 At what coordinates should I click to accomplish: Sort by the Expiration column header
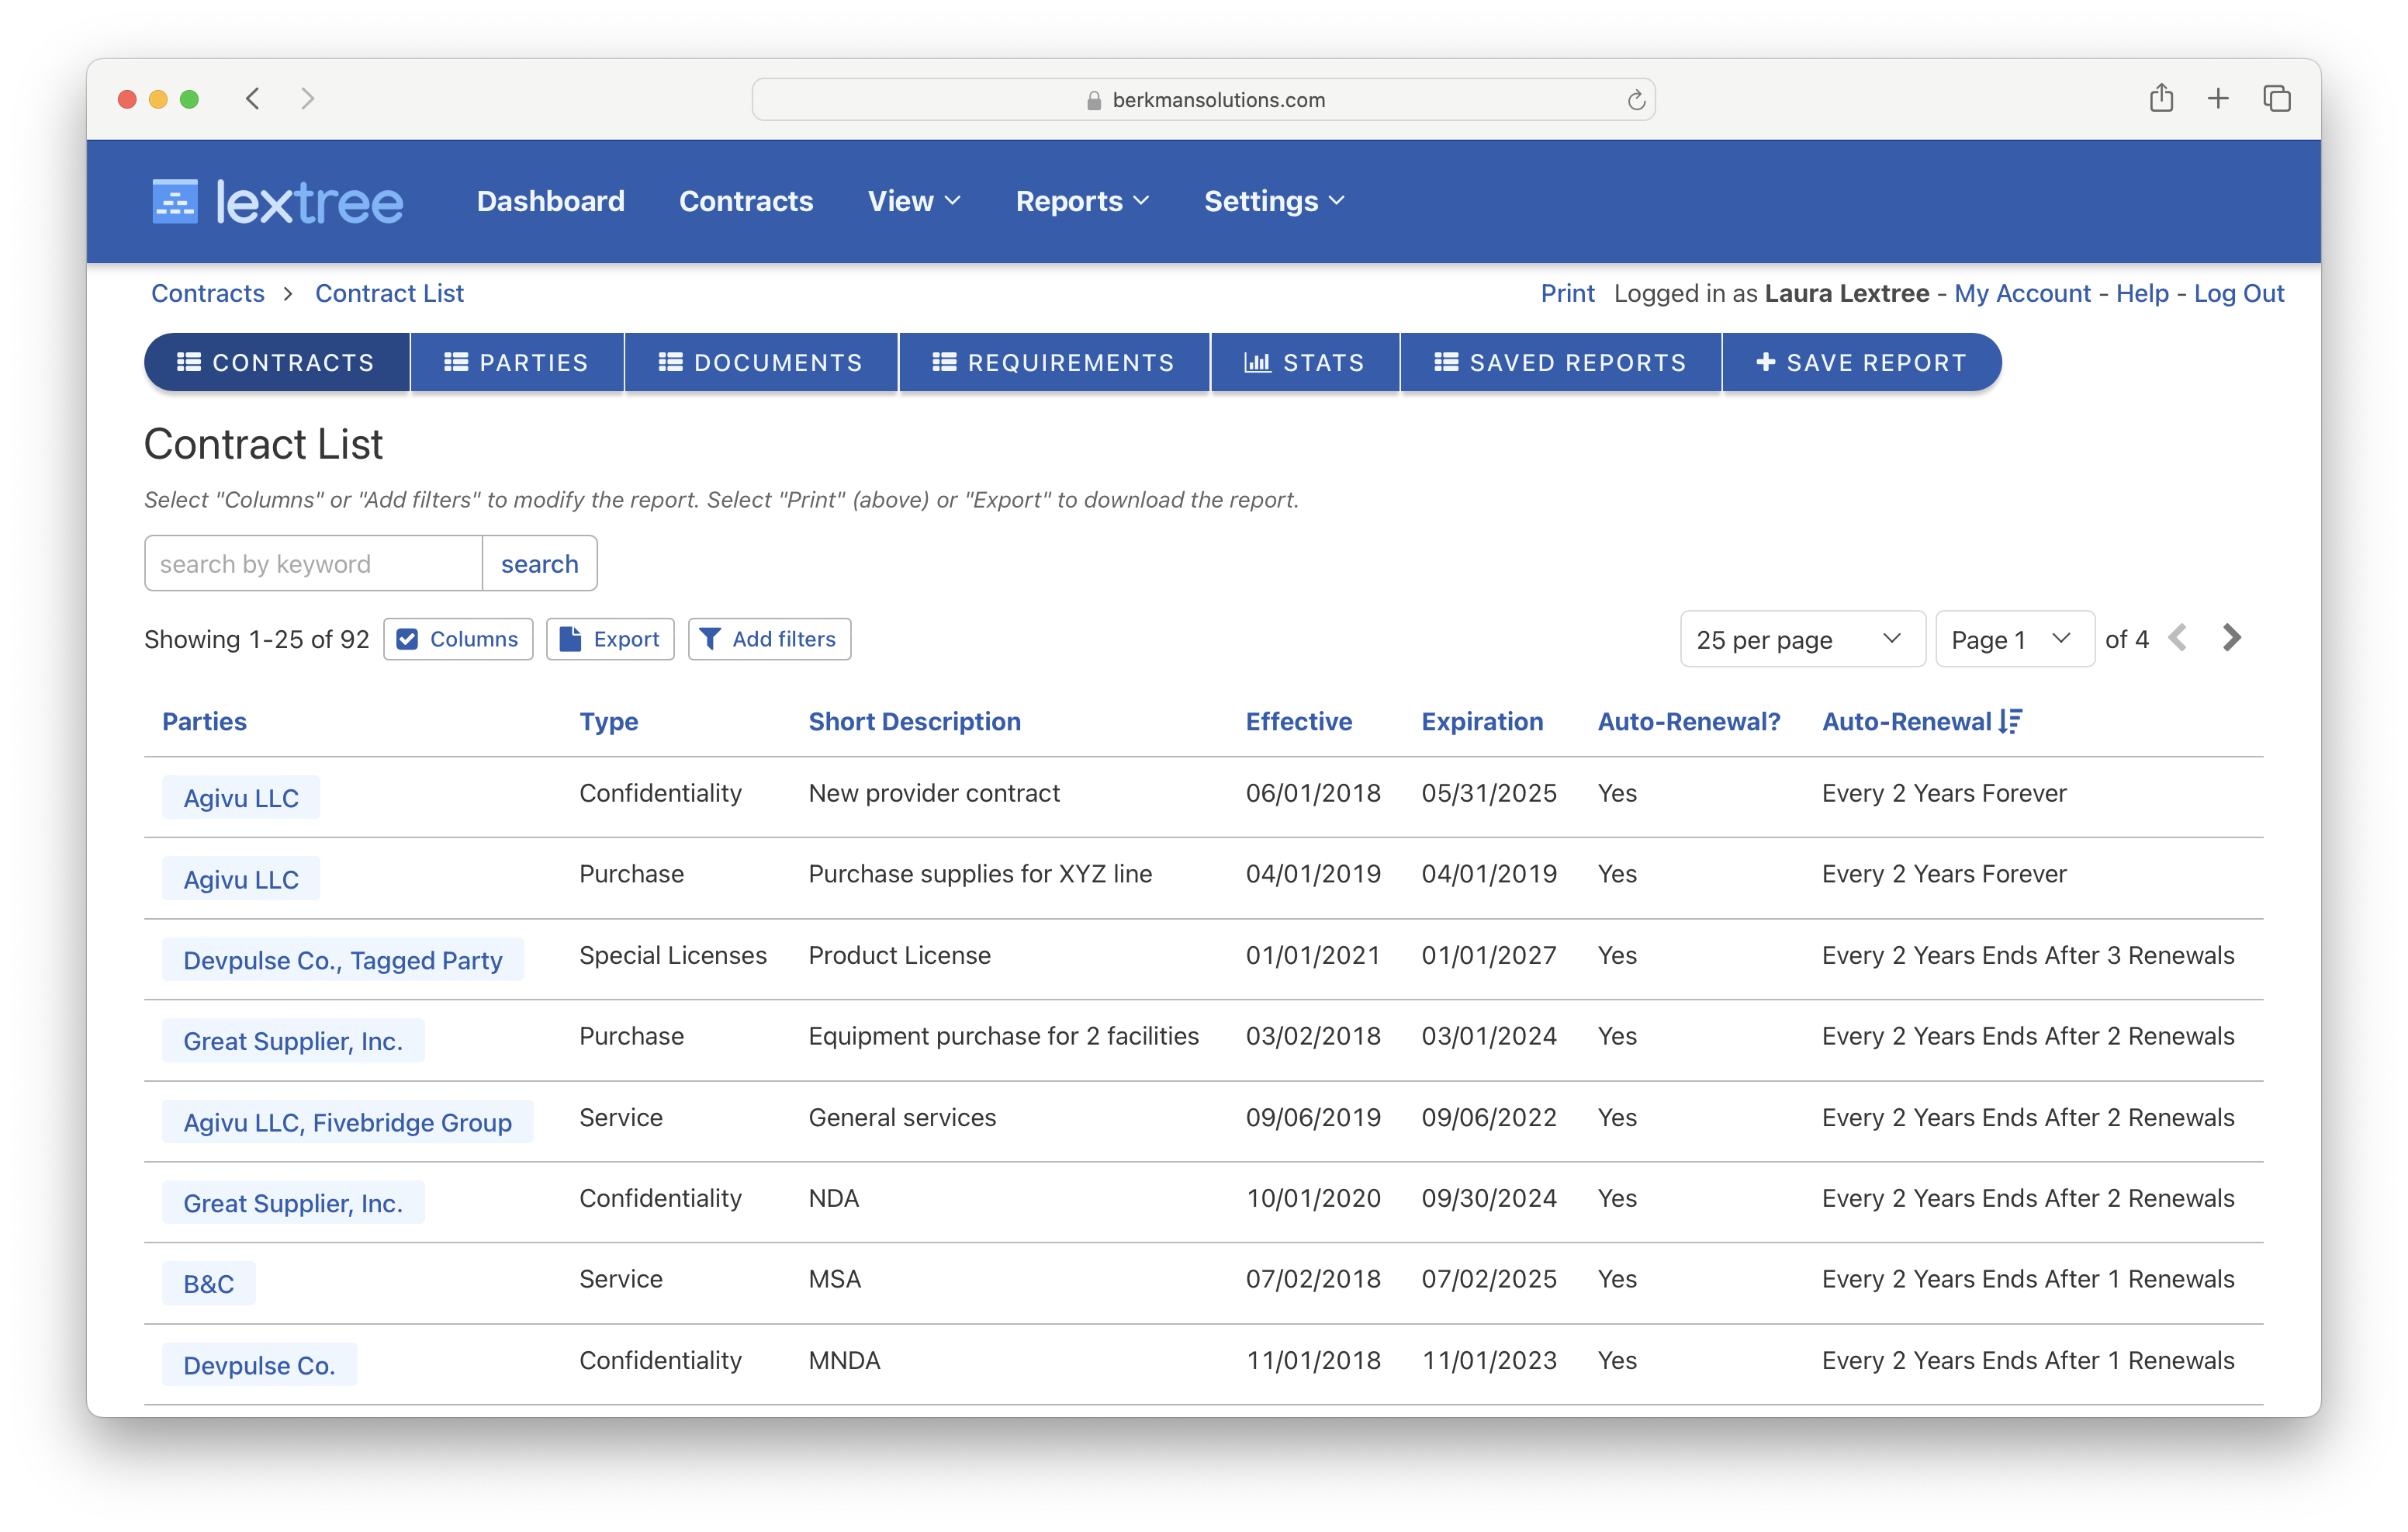1482,722
